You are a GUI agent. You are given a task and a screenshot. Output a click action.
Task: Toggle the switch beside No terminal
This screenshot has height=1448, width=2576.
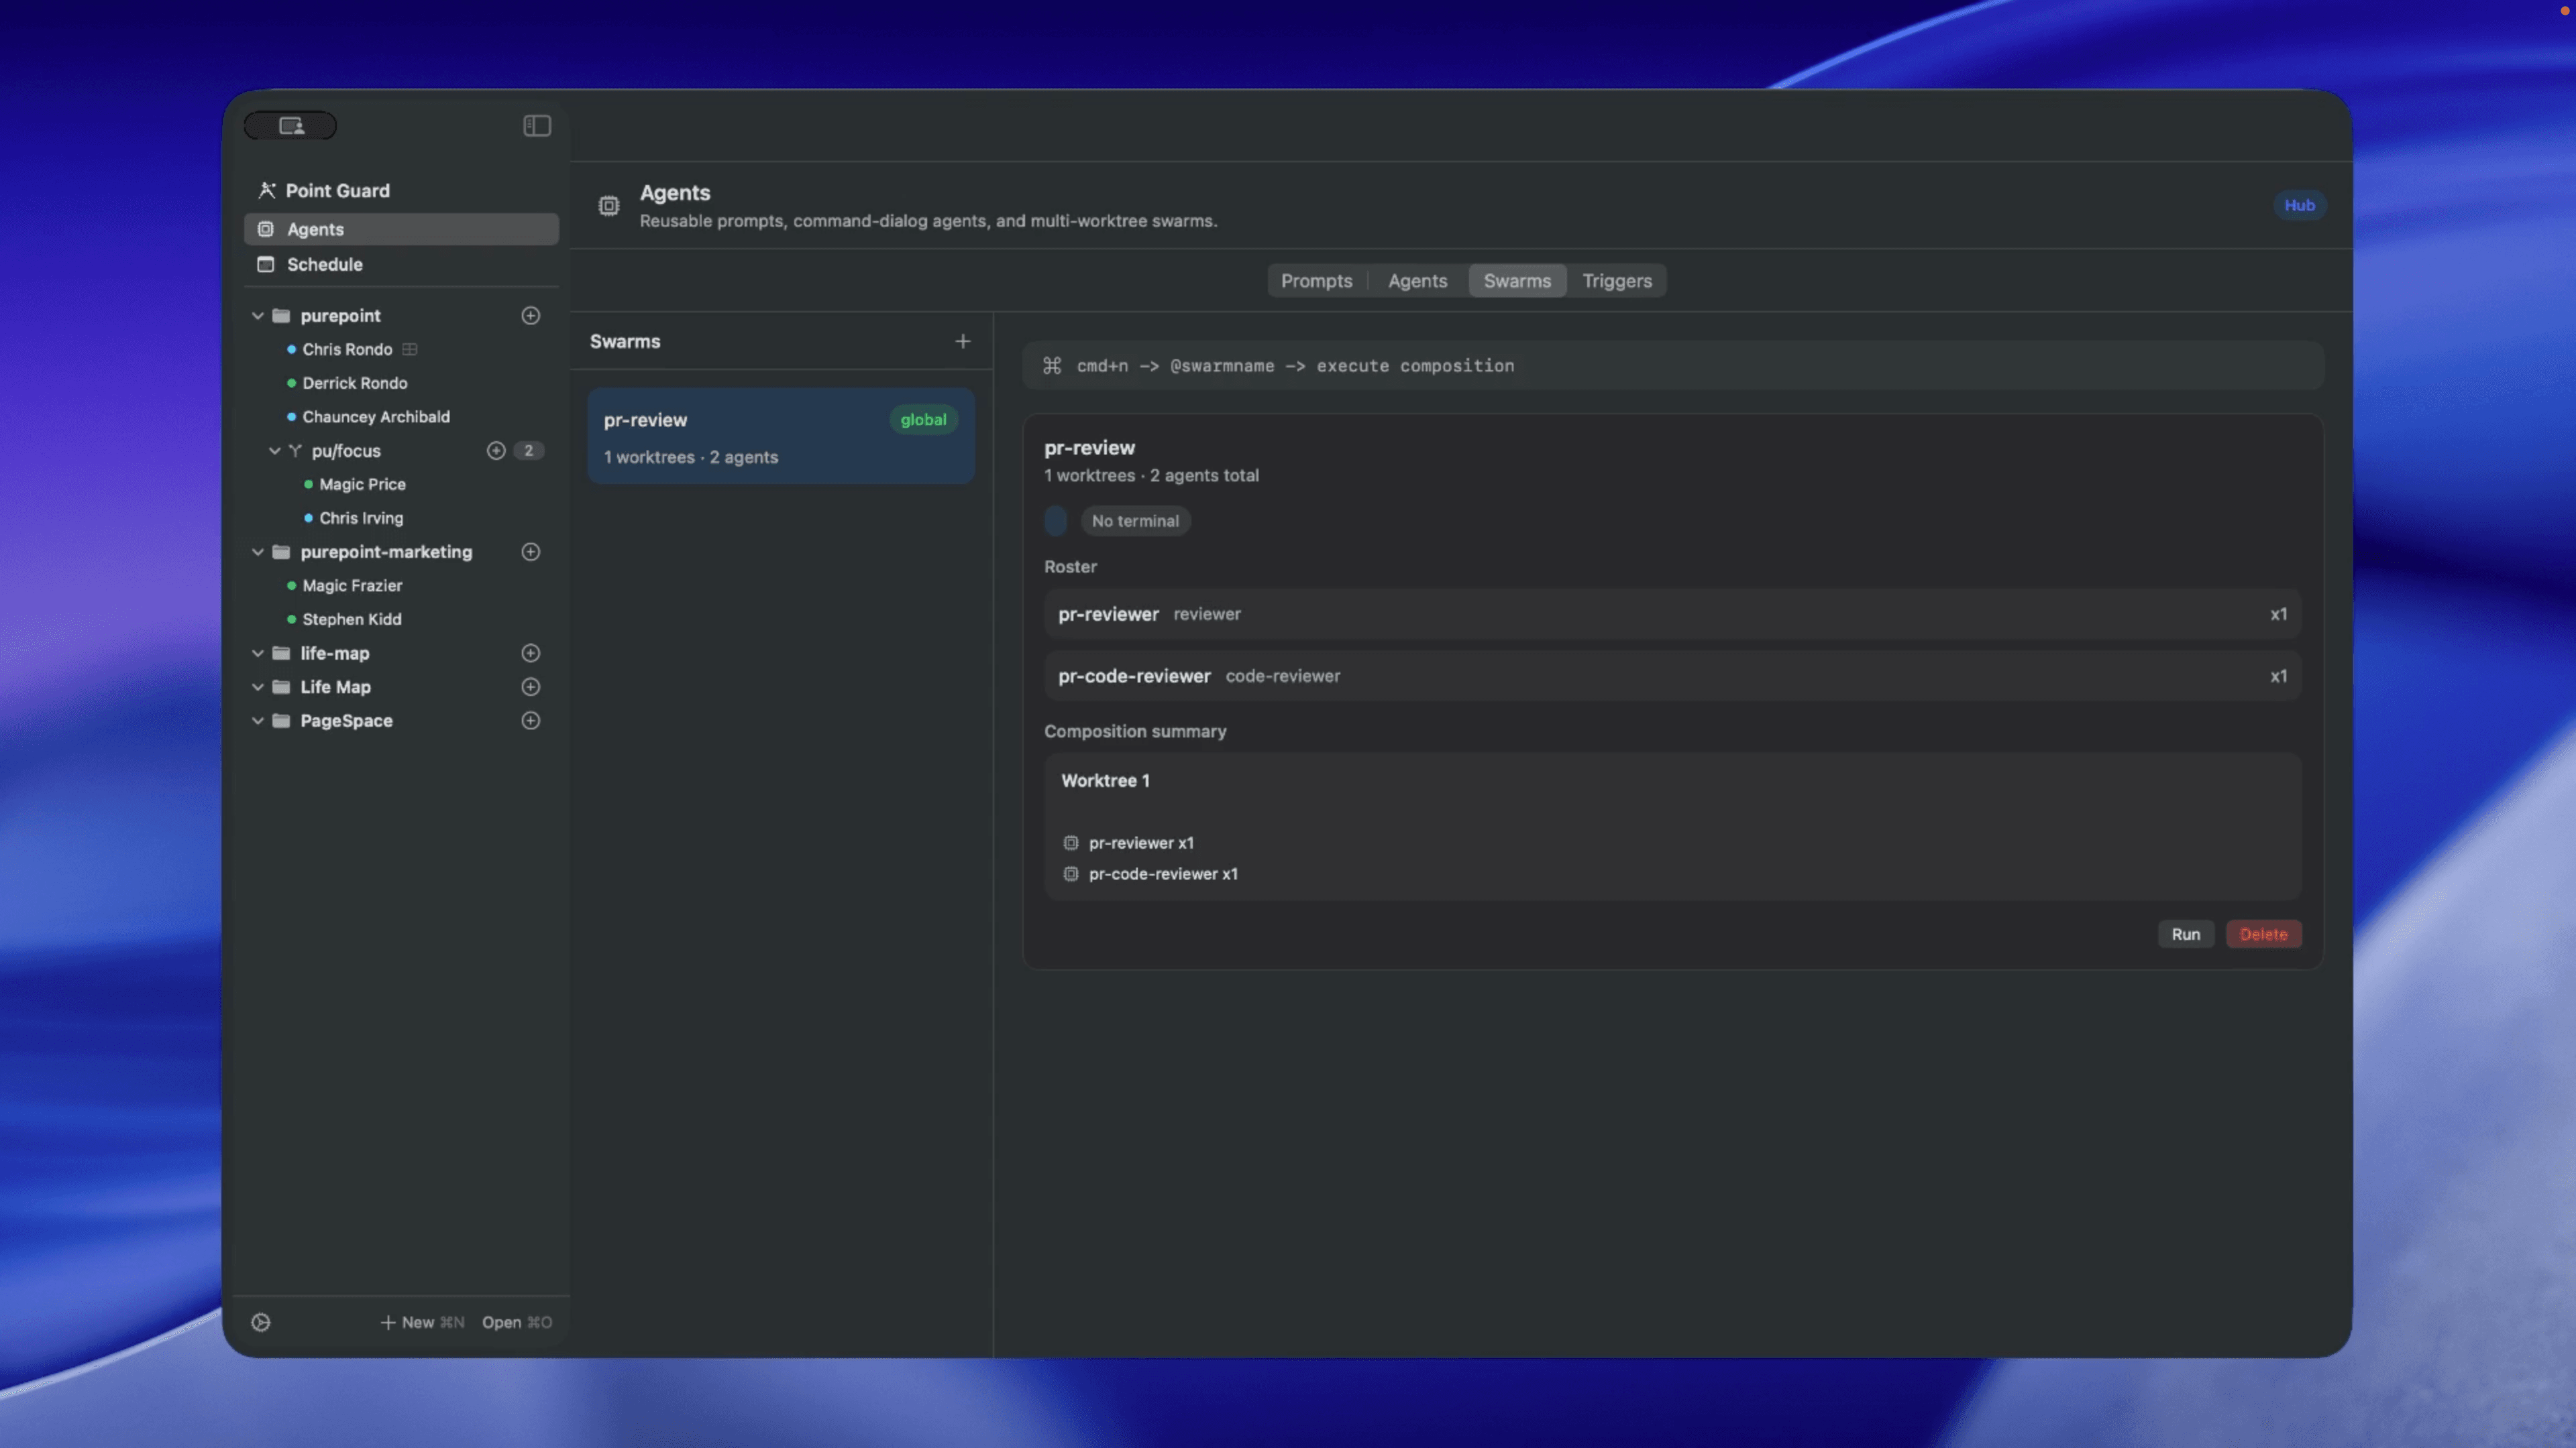pos(1056,521)
